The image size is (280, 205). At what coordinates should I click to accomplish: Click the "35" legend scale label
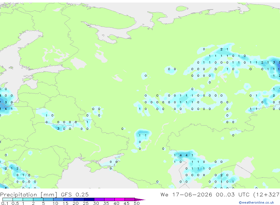click(x=106, y=203)
